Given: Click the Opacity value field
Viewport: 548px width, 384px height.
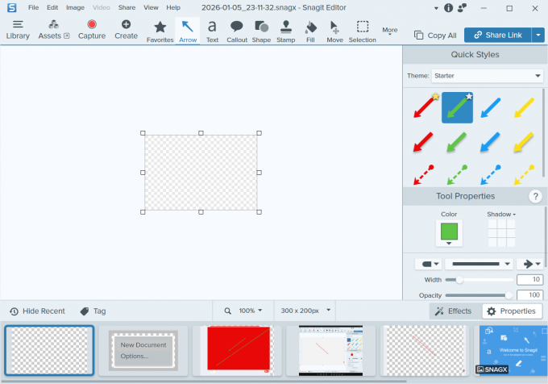Looking at the screenshot, I should 529,294.
